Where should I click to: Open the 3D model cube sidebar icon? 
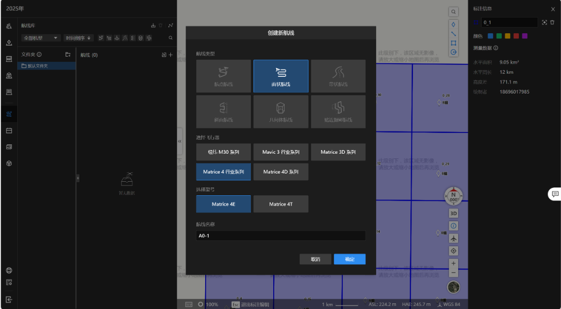(x=9, y=164)
